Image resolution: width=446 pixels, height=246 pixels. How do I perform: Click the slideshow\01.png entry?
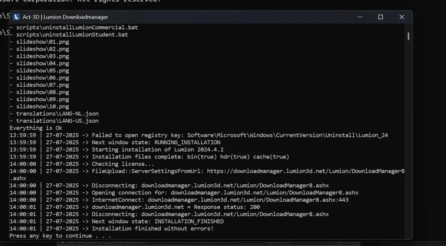39,42
